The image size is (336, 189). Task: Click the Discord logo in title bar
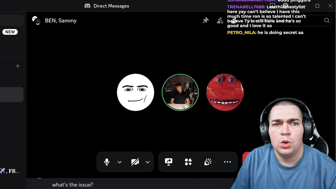(x=87, y=6)
